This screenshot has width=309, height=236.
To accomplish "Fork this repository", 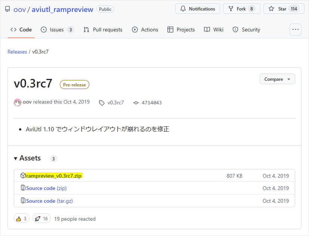I will click(242, 9).
